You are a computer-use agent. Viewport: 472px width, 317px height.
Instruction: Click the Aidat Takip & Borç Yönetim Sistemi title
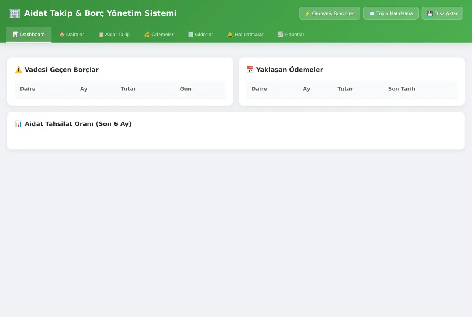(100, 13)
